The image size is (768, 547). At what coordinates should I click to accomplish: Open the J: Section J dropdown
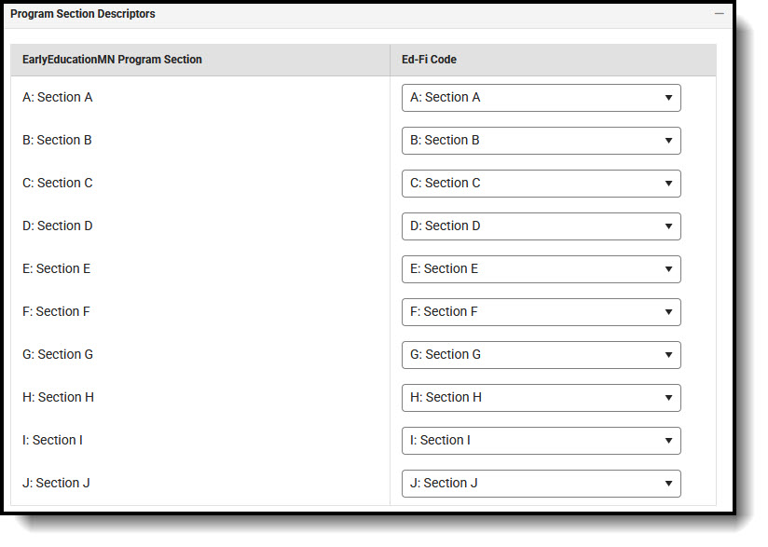pos(541,484)
